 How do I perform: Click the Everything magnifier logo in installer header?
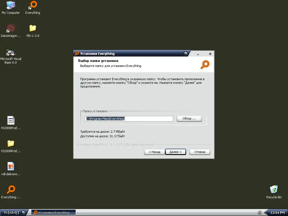[205, 65]
